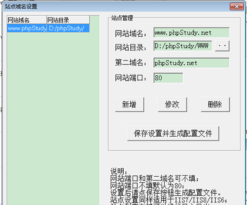This screenshot has width=247, height=205.
Task: Click the 站点管理 group box title
Action: click(122, 18)
